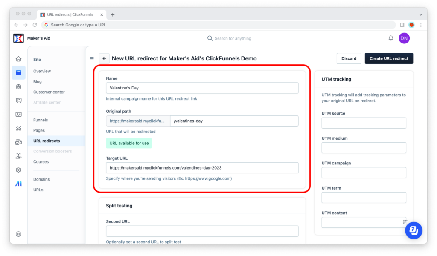The image size is (437, 256).
Task: Click the ClickFunnels logo
Action: (x=18, y=38)
